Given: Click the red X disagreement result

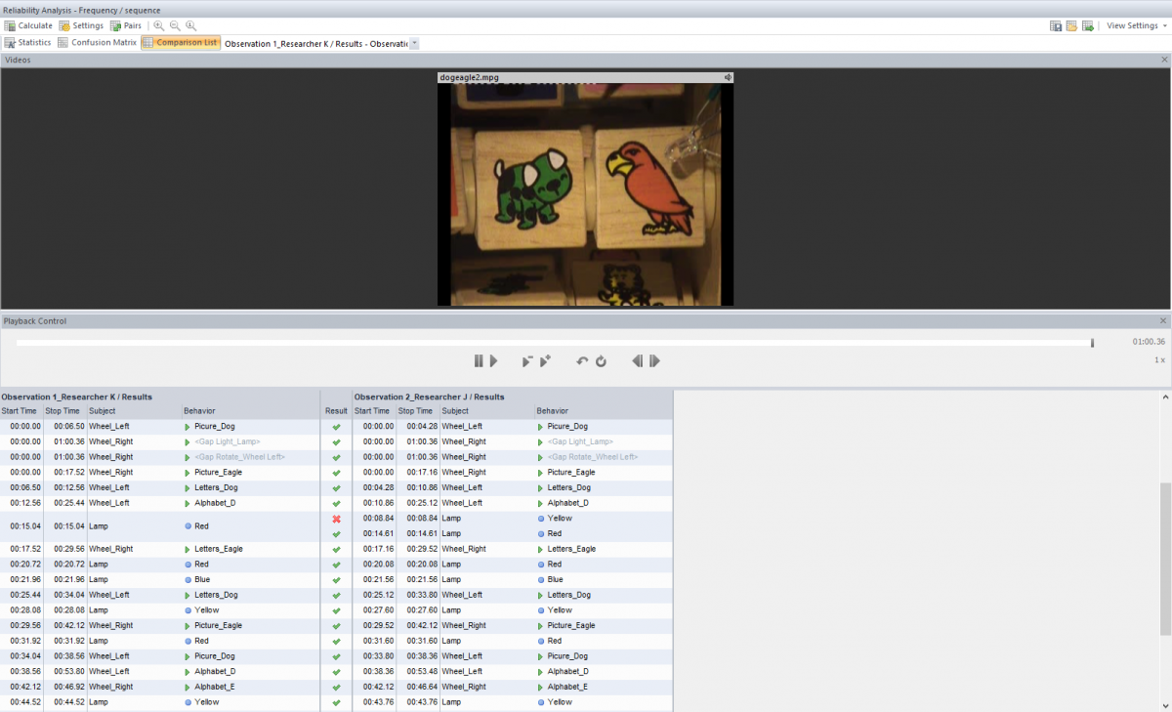Looking at the screenshot, I should (336, 519).
